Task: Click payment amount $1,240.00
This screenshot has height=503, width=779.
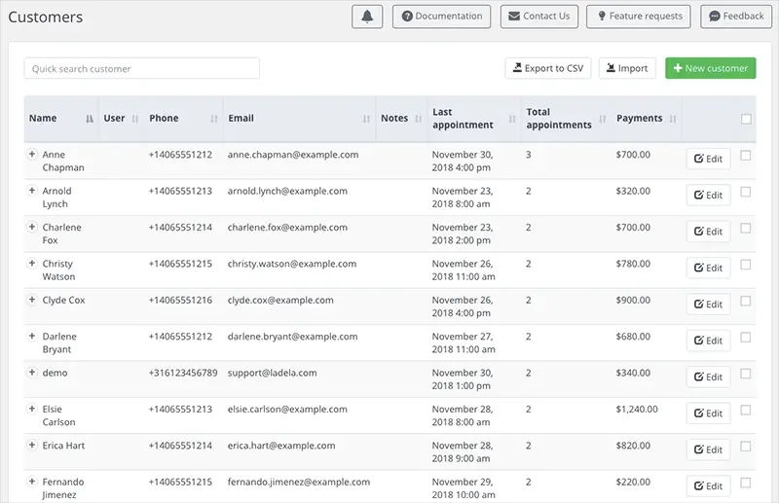Action: 637,410
